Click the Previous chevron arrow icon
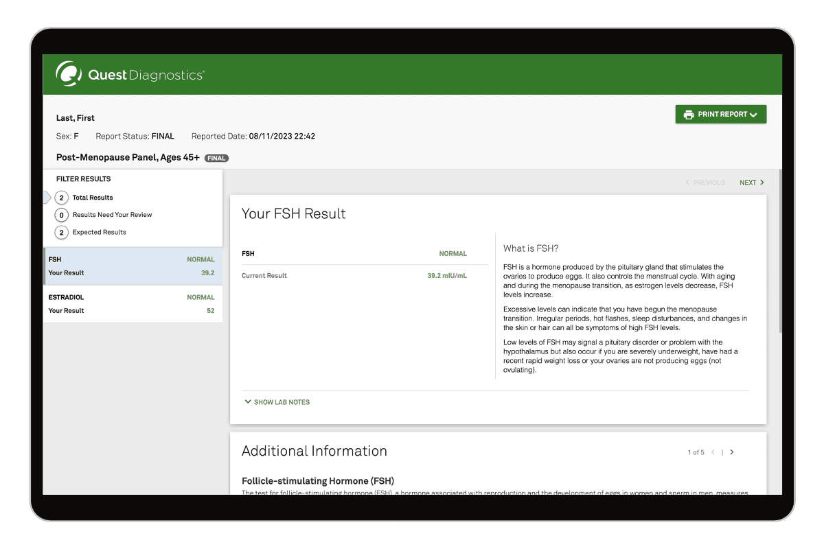Screen dimensions: 824x549 688,183
